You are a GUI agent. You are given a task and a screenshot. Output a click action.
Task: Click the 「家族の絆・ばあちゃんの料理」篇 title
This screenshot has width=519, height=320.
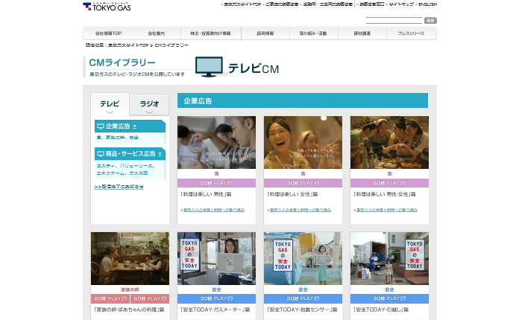129,310
